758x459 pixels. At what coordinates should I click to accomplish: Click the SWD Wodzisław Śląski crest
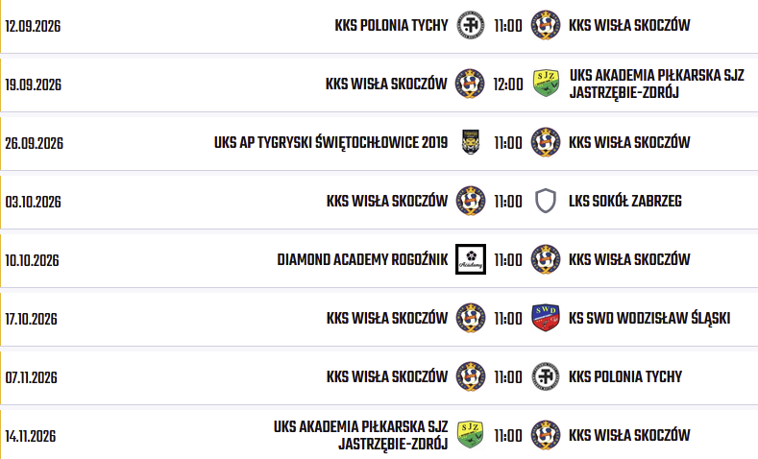coord(546,318)
